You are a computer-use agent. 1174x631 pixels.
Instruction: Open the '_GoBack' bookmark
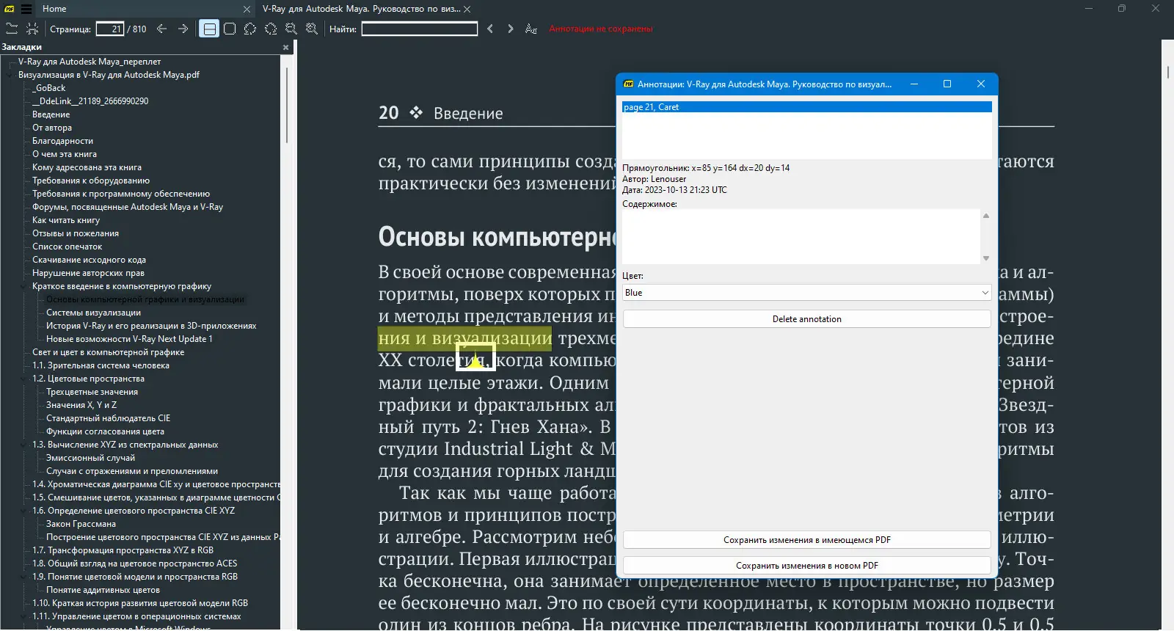[49, 88]
